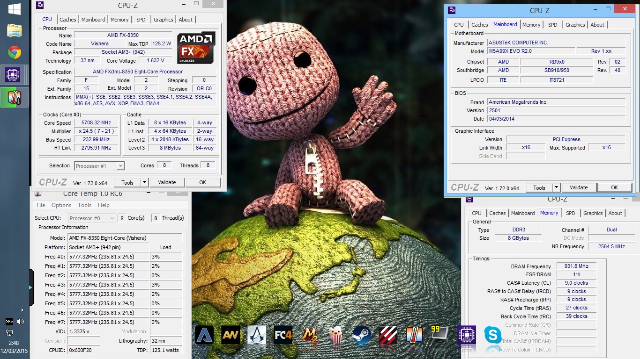The height and width of the screenshot is (359, 640).
Task: Open Steam from the dock
Action: (x=362, y=335)
